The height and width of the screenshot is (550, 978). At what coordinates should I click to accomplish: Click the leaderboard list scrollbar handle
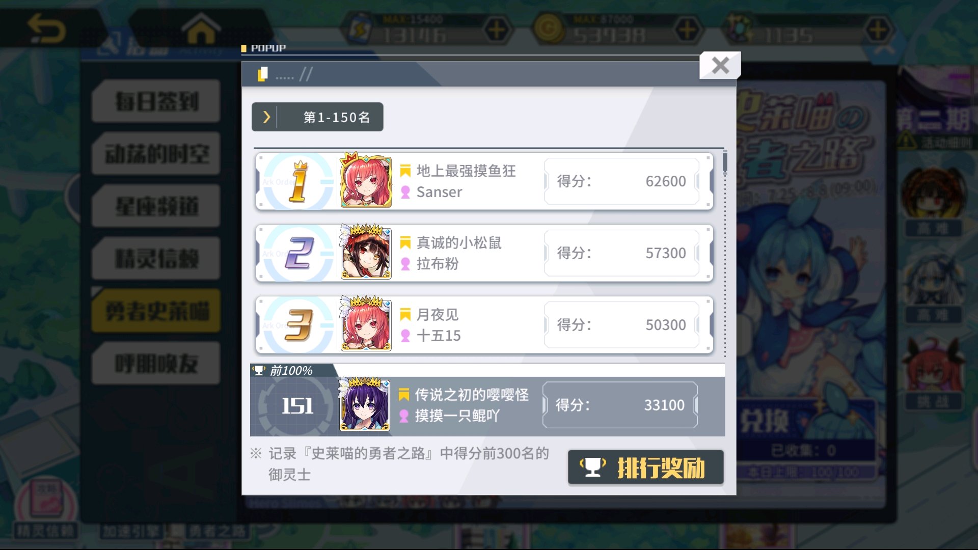pyautogui.click(x=724, y=162)
